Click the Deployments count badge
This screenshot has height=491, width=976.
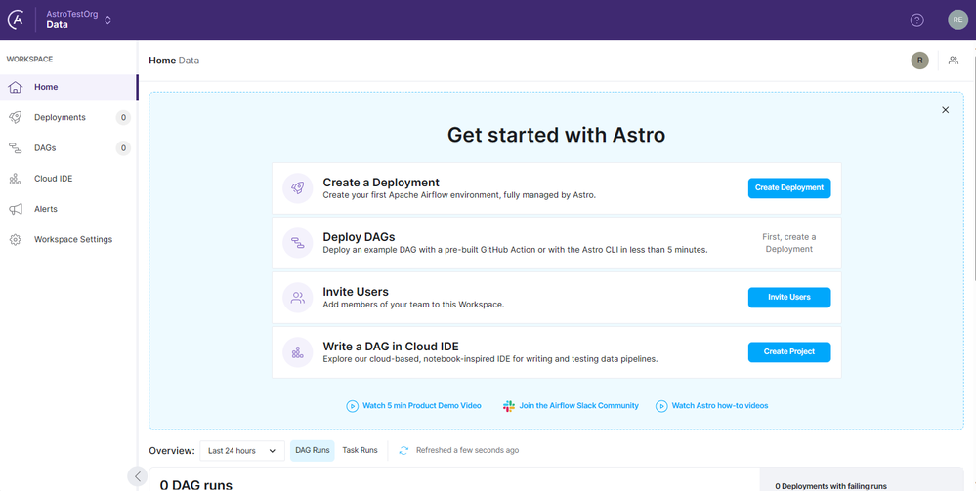123,117
